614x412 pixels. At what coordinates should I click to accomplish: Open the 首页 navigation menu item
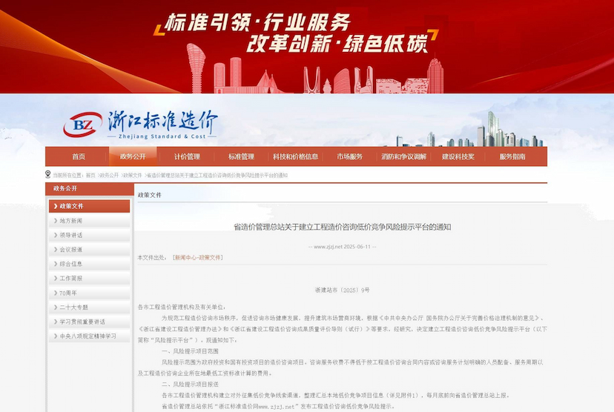tap(79, 156)
